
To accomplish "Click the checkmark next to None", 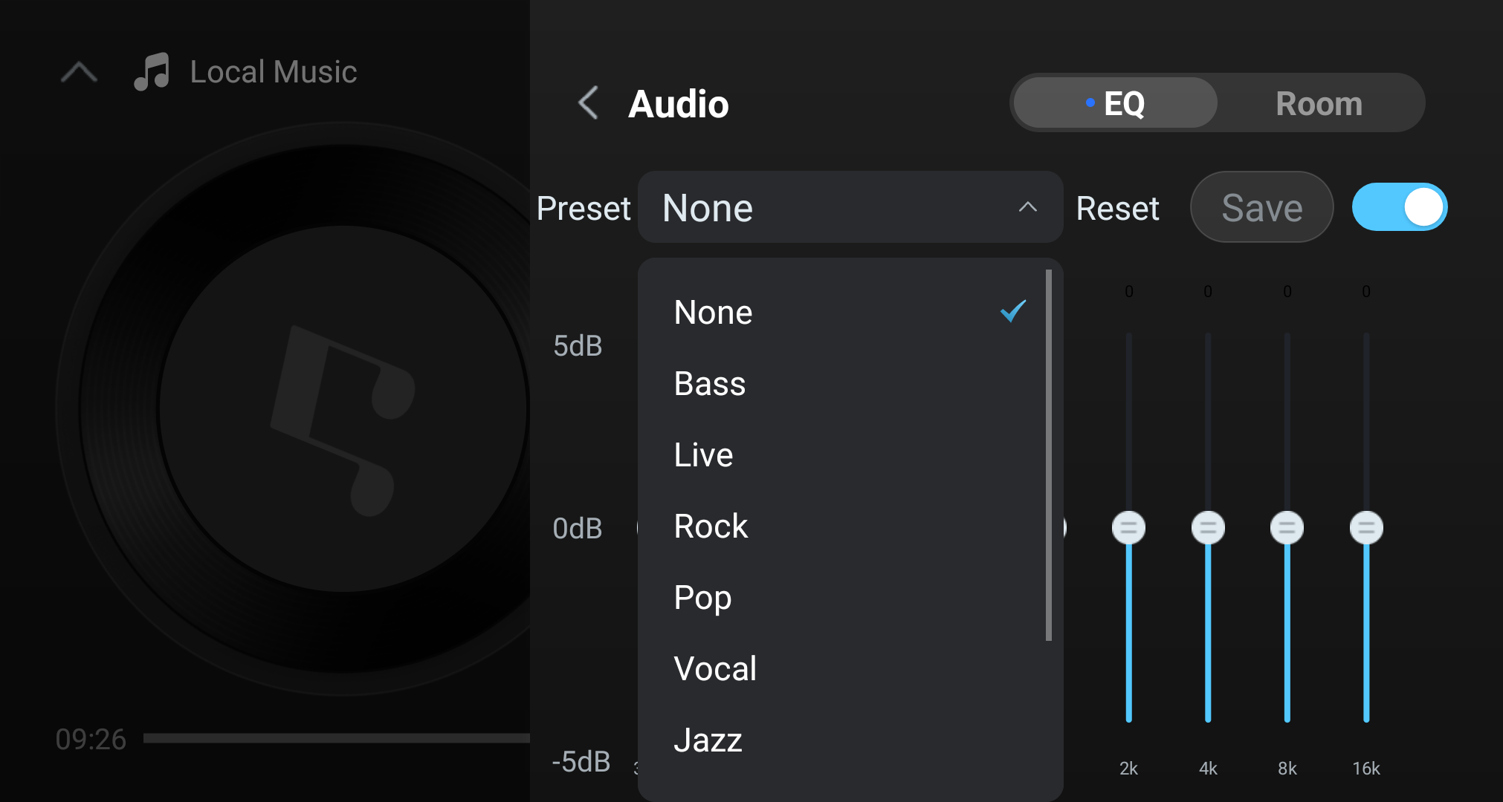I will click(x=1013, y=311).
